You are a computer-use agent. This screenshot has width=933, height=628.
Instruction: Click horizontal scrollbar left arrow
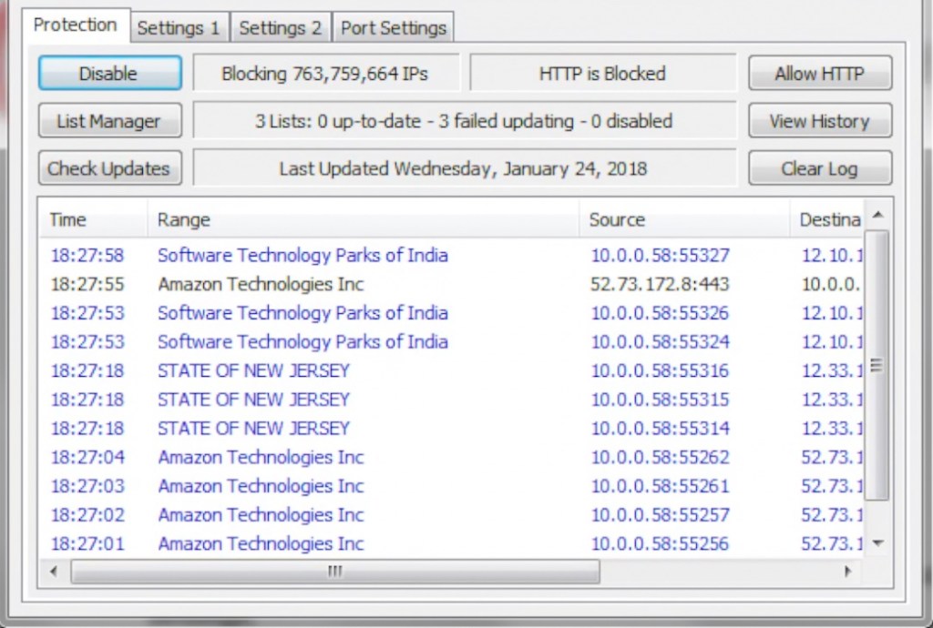coord(54,572)
